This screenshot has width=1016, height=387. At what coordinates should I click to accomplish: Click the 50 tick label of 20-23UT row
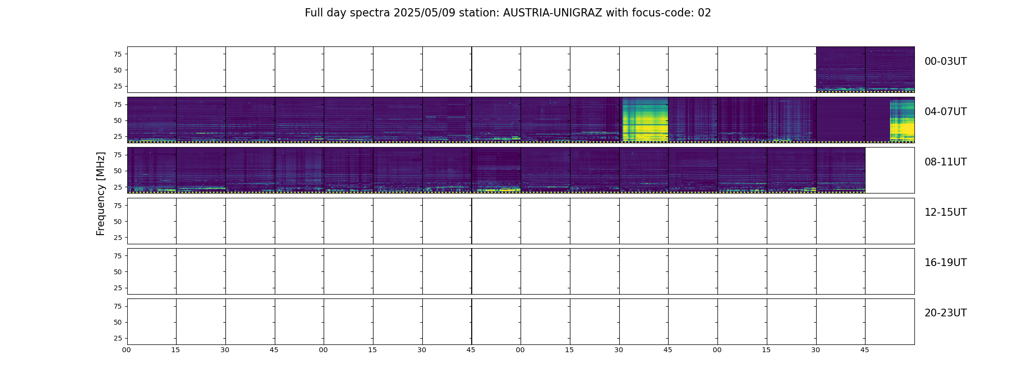click(118, 322)
